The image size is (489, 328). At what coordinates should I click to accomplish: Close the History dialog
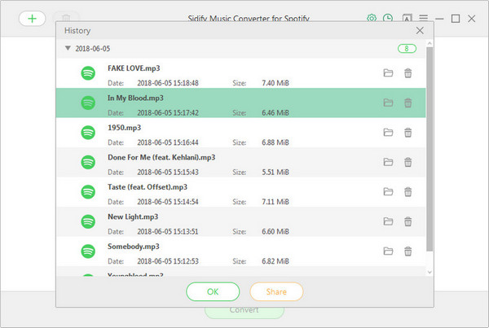(420, 31)
